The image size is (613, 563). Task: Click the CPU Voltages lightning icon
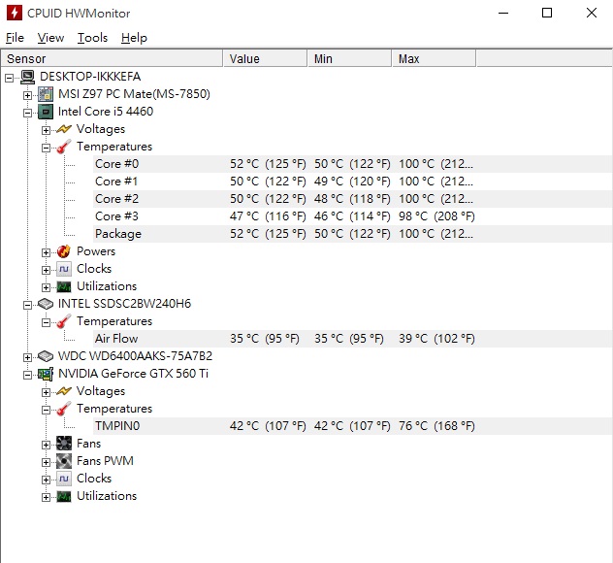[64, 129]
